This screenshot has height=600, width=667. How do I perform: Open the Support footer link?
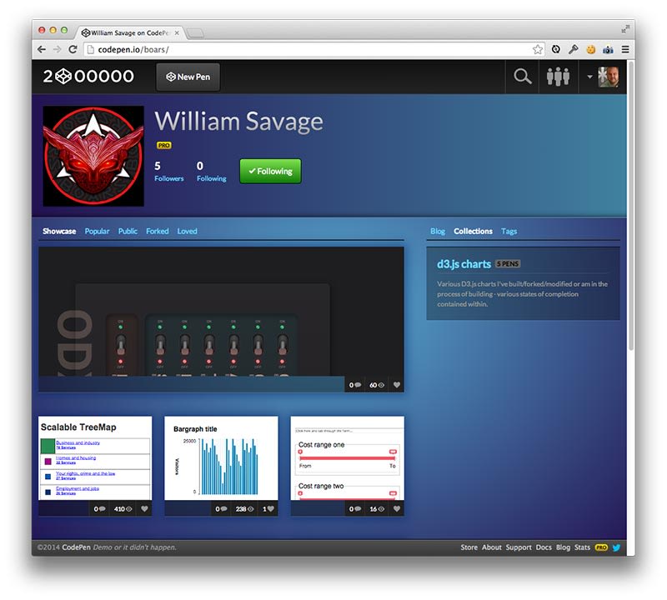pos(519,547)
